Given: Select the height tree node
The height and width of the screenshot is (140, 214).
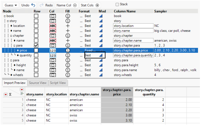Looking at the screenshot, I should coord(21,65).
